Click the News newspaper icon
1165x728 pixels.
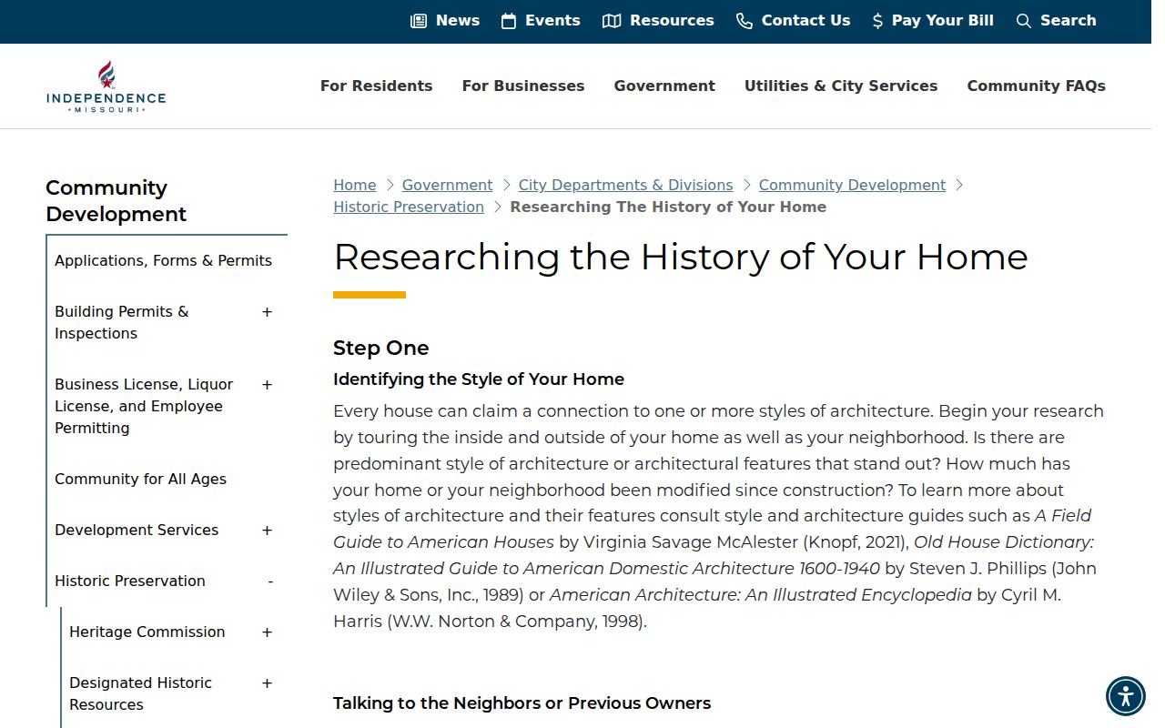tap(419, 21)
